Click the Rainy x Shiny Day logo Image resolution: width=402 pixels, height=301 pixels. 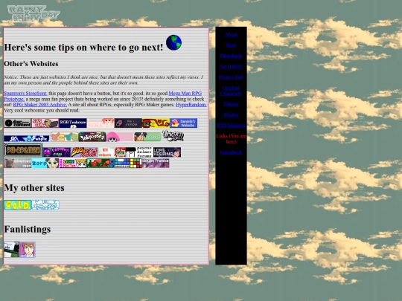[x=33, y=13]
